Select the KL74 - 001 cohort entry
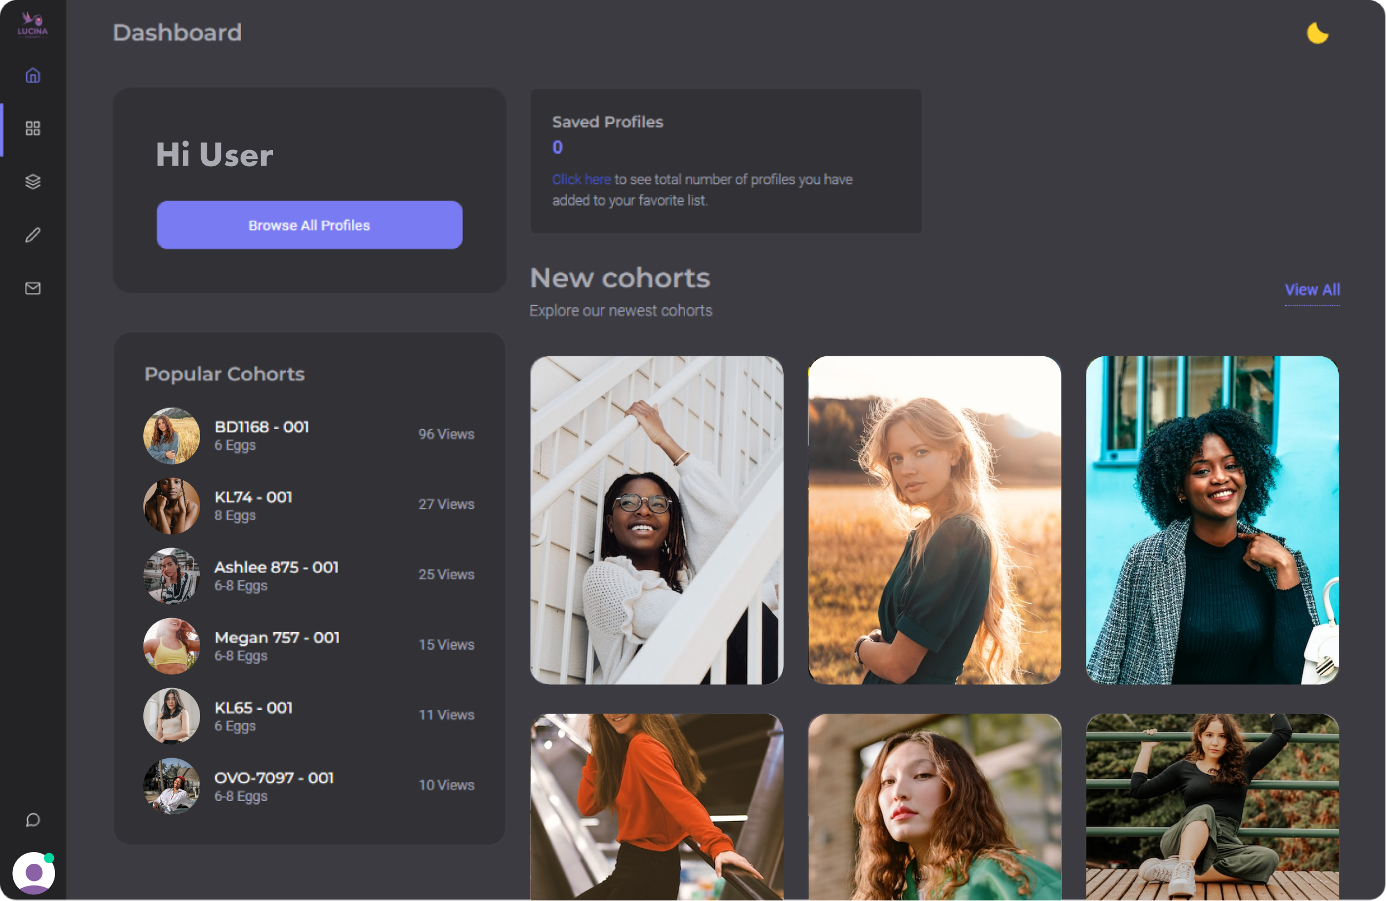 click(253, 497)
